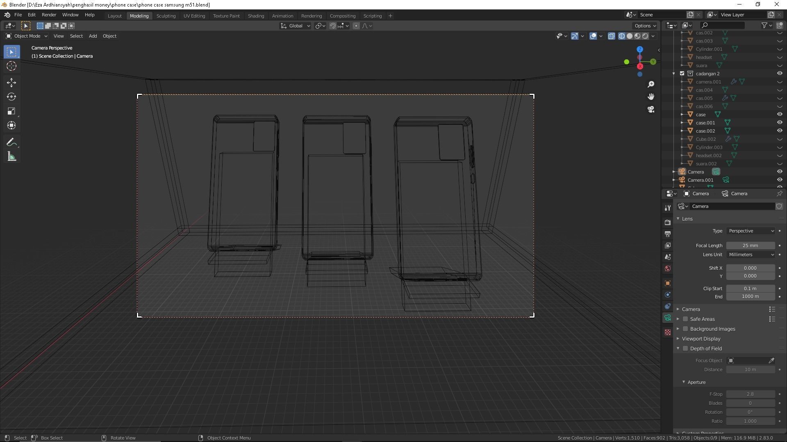Open the Add menu in viewport header
The width and height of the screenshot is (787, 442).
click(93, 36)
